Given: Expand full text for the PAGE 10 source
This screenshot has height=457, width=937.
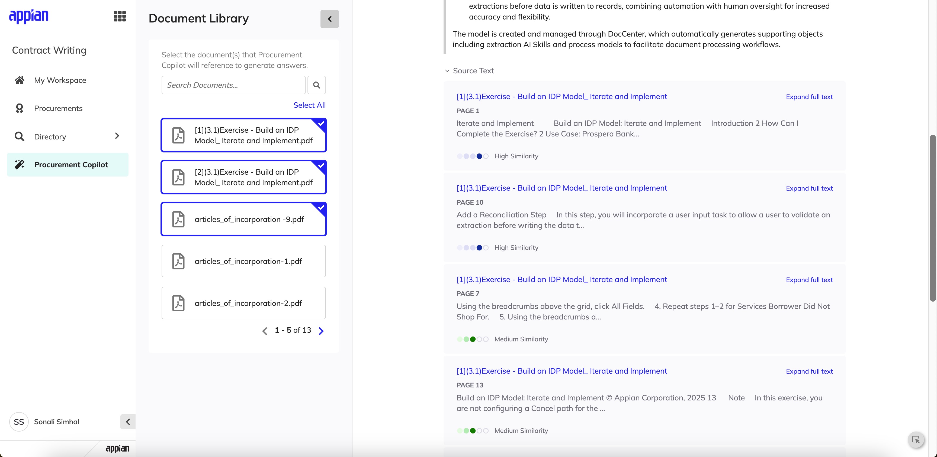Looking at the screenshot, I should tap(809, 188).
